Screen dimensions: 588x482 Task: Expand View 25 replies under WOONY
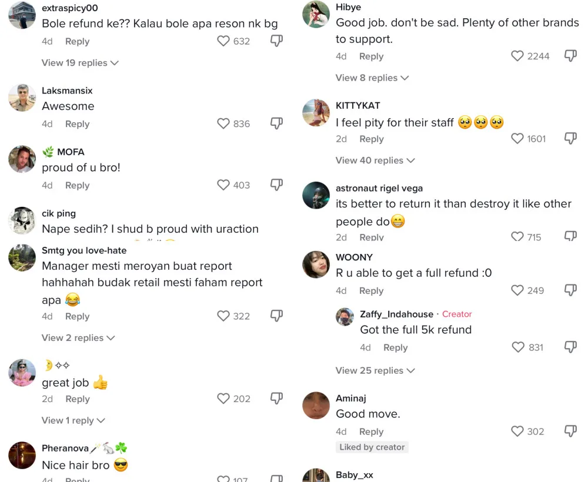(375, 370)
